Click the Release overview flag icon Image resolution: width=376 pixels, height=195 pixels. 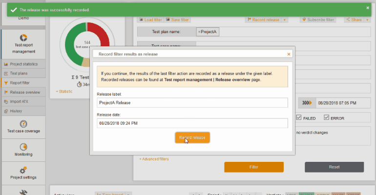point(6,92)
